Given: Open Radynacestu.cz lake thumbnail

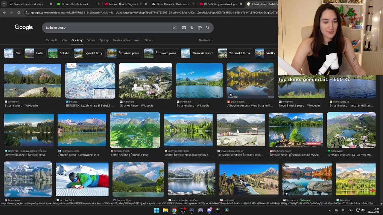Looking at the screenshot, I should (x=296, y=130).
